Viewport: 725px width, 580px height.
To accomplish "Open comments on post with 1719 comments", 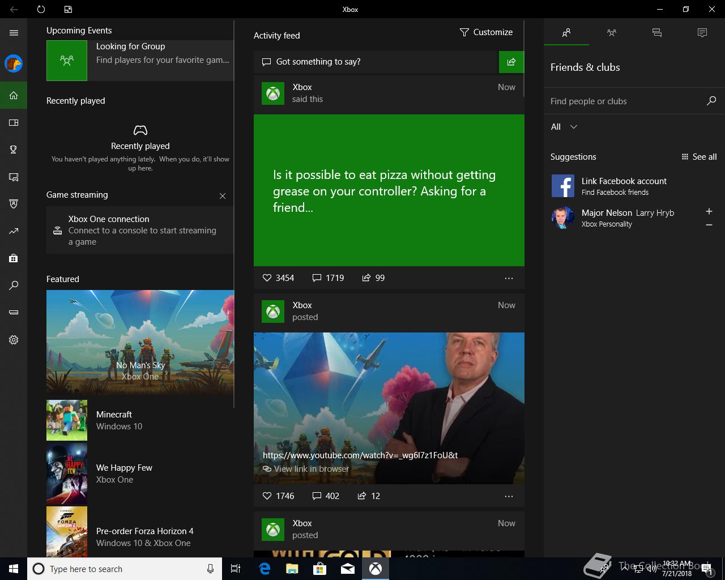I will 328,278.
